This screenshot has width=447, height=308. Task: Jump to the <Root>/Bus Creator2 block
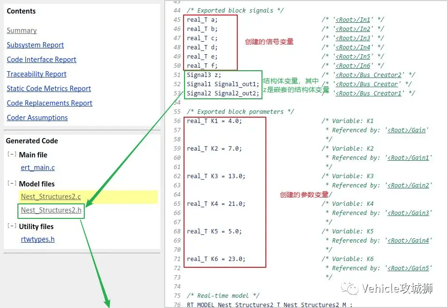(369, 75)
